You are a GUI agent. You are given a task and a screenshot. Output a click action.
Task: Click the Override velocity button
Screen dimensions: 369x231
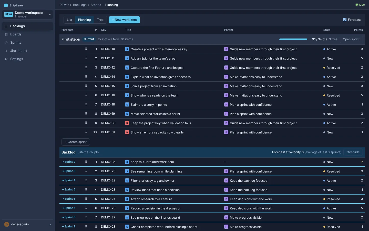[x=353, y=152]
